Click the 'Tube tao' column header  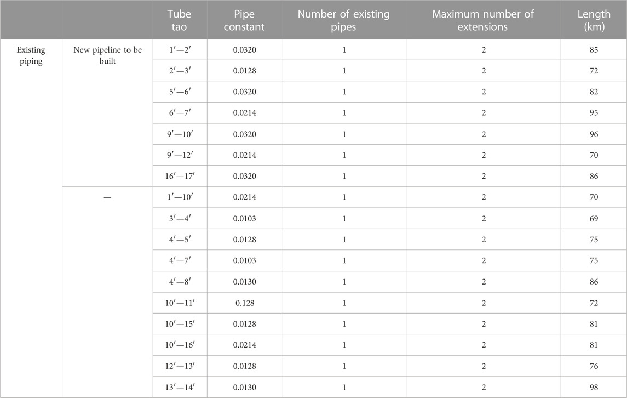179,20
